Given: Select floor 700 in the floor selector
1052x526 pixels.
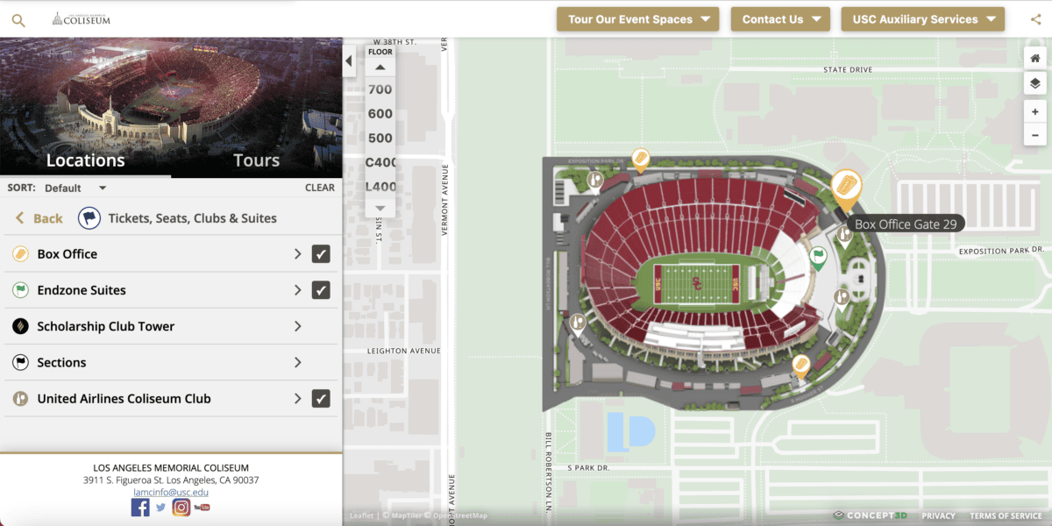Looking at the screenshot, I should (379, 89).
